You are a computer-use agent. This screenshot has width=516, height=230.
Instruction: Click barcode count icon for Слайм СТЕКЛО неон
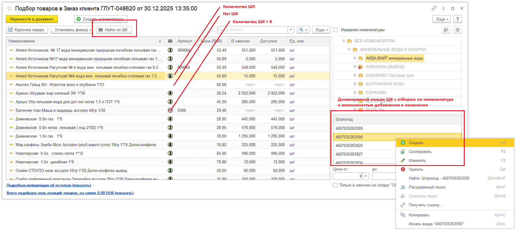click(170, 170)
